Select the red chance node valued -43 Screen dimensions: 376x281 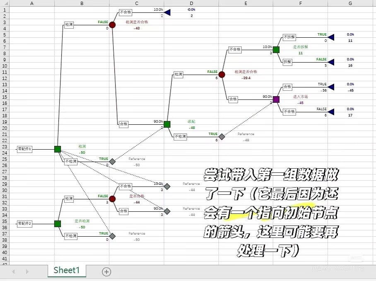point(112,25)
